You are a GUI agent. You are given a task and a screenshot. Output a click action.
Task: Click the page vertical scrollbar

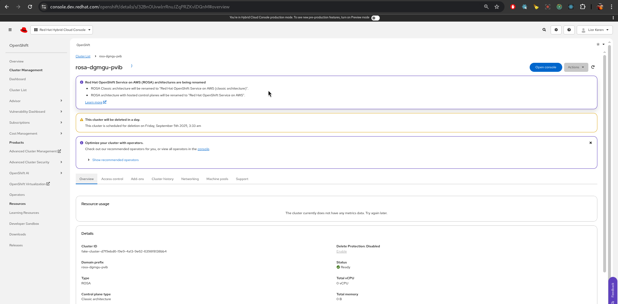[604, 161]
